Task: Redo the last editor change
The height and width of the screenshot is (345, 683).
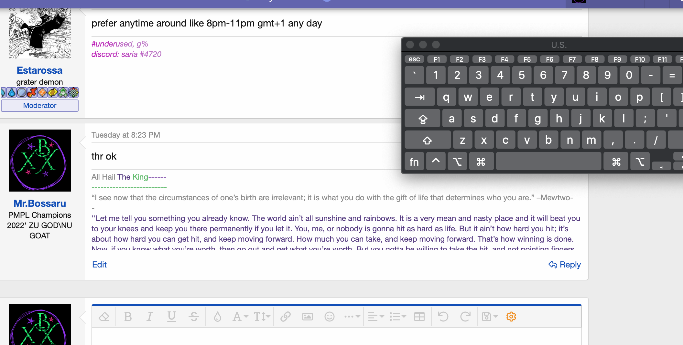Action: click(466, 317)
